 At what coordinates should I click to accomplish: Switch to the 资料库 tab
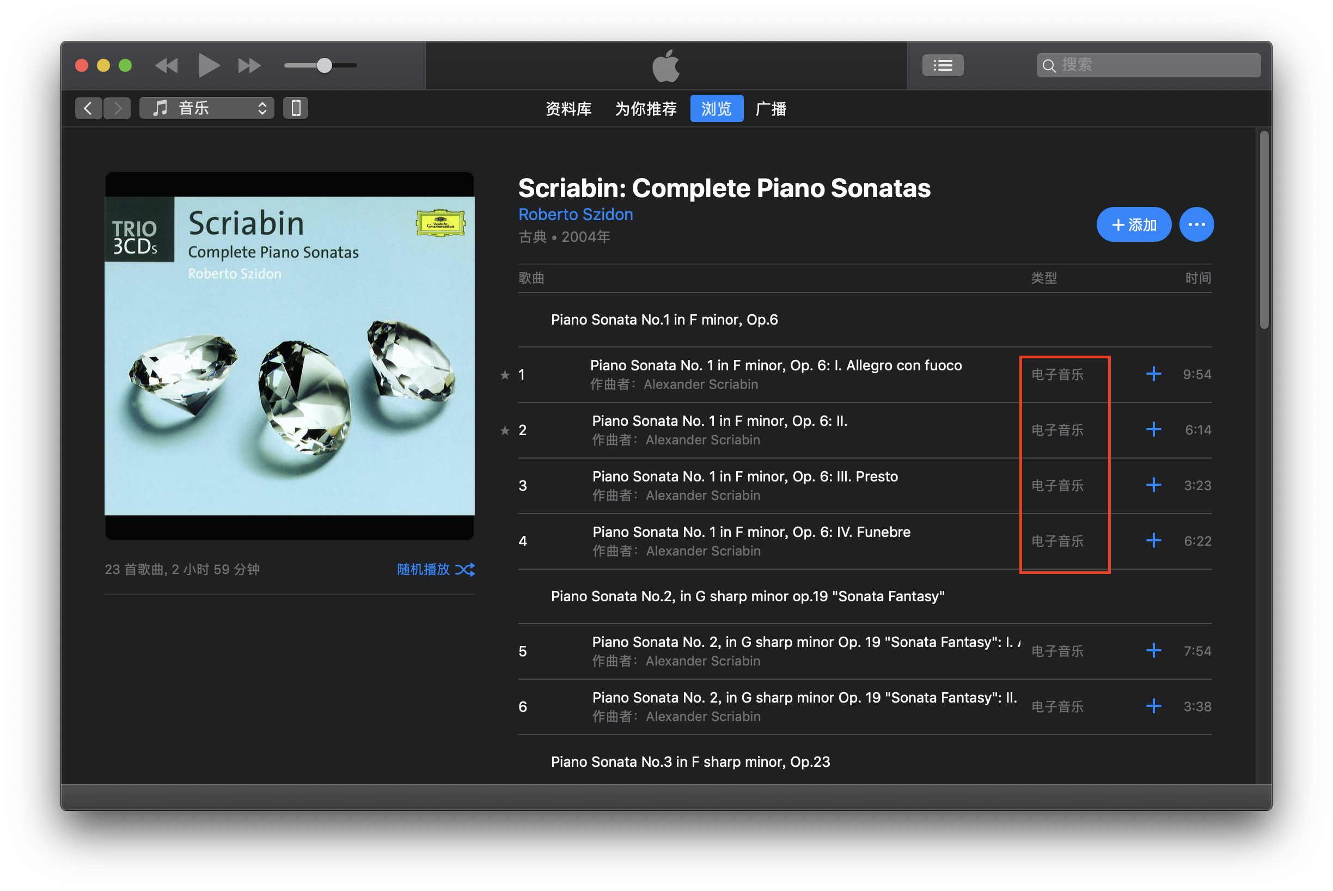coord(568,108)
